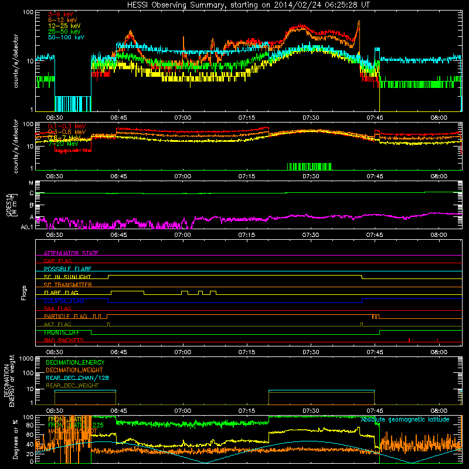469x469 pixels.
Task: Click the Flags vertical axis title
Action: (x=24, y=293)
